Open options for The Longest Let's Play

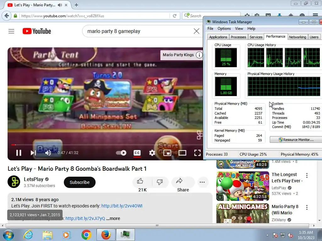pyautogui.click(x=307, y=175)
